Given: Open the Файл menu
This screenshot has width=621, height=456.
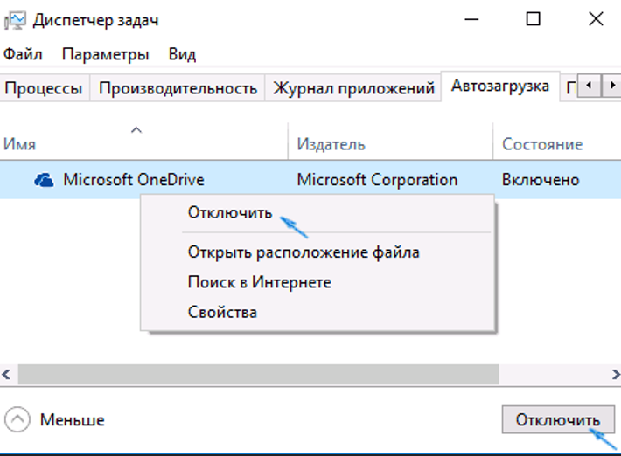Looking at the screenshot, I should (23, 54).
